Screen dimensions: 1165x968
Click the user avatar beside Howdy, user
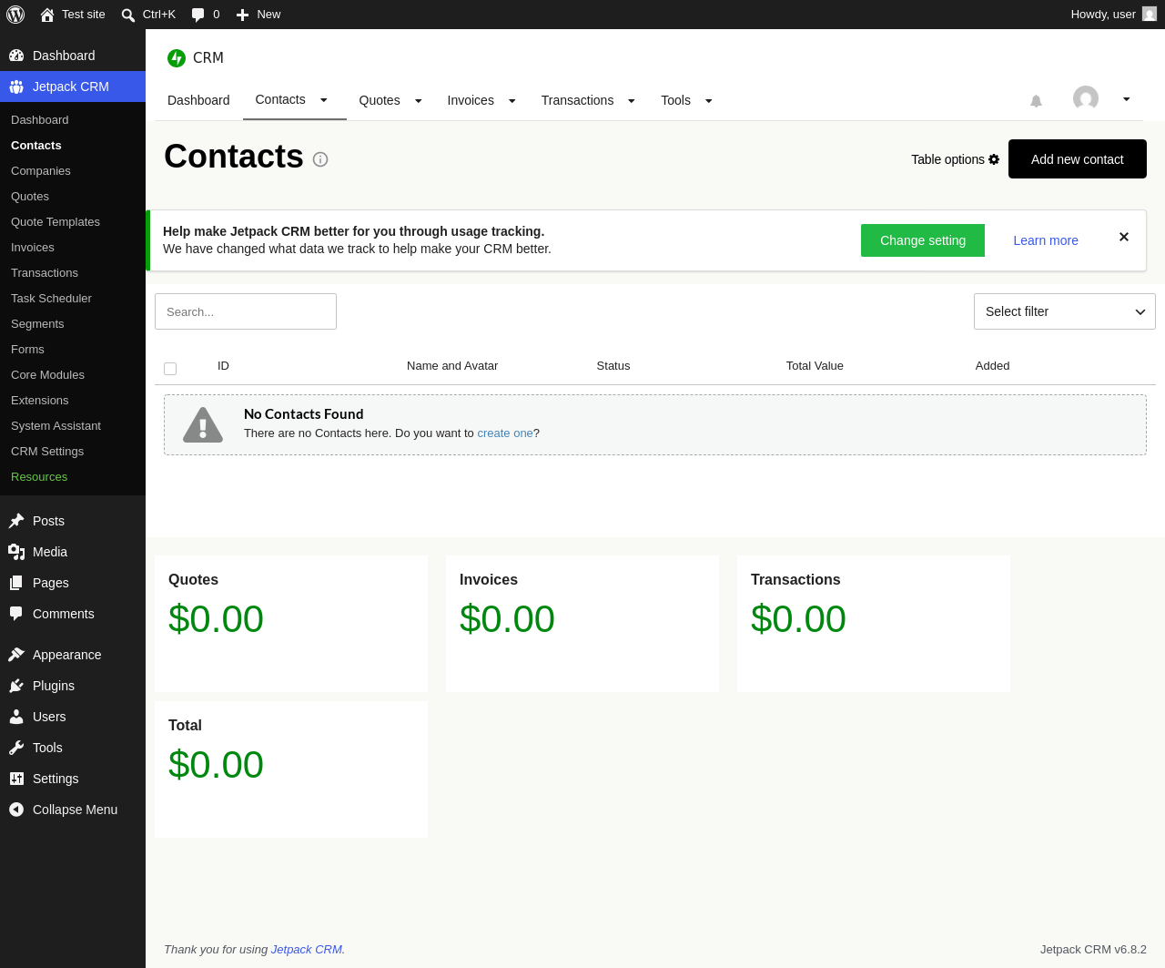(1150, 15)
